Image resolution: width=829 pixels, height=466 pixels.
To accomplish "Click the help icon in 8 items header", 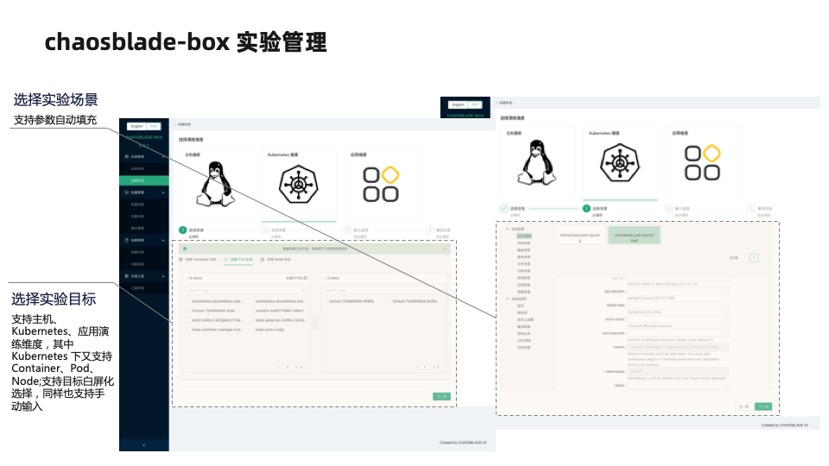I will coord(306,278).
